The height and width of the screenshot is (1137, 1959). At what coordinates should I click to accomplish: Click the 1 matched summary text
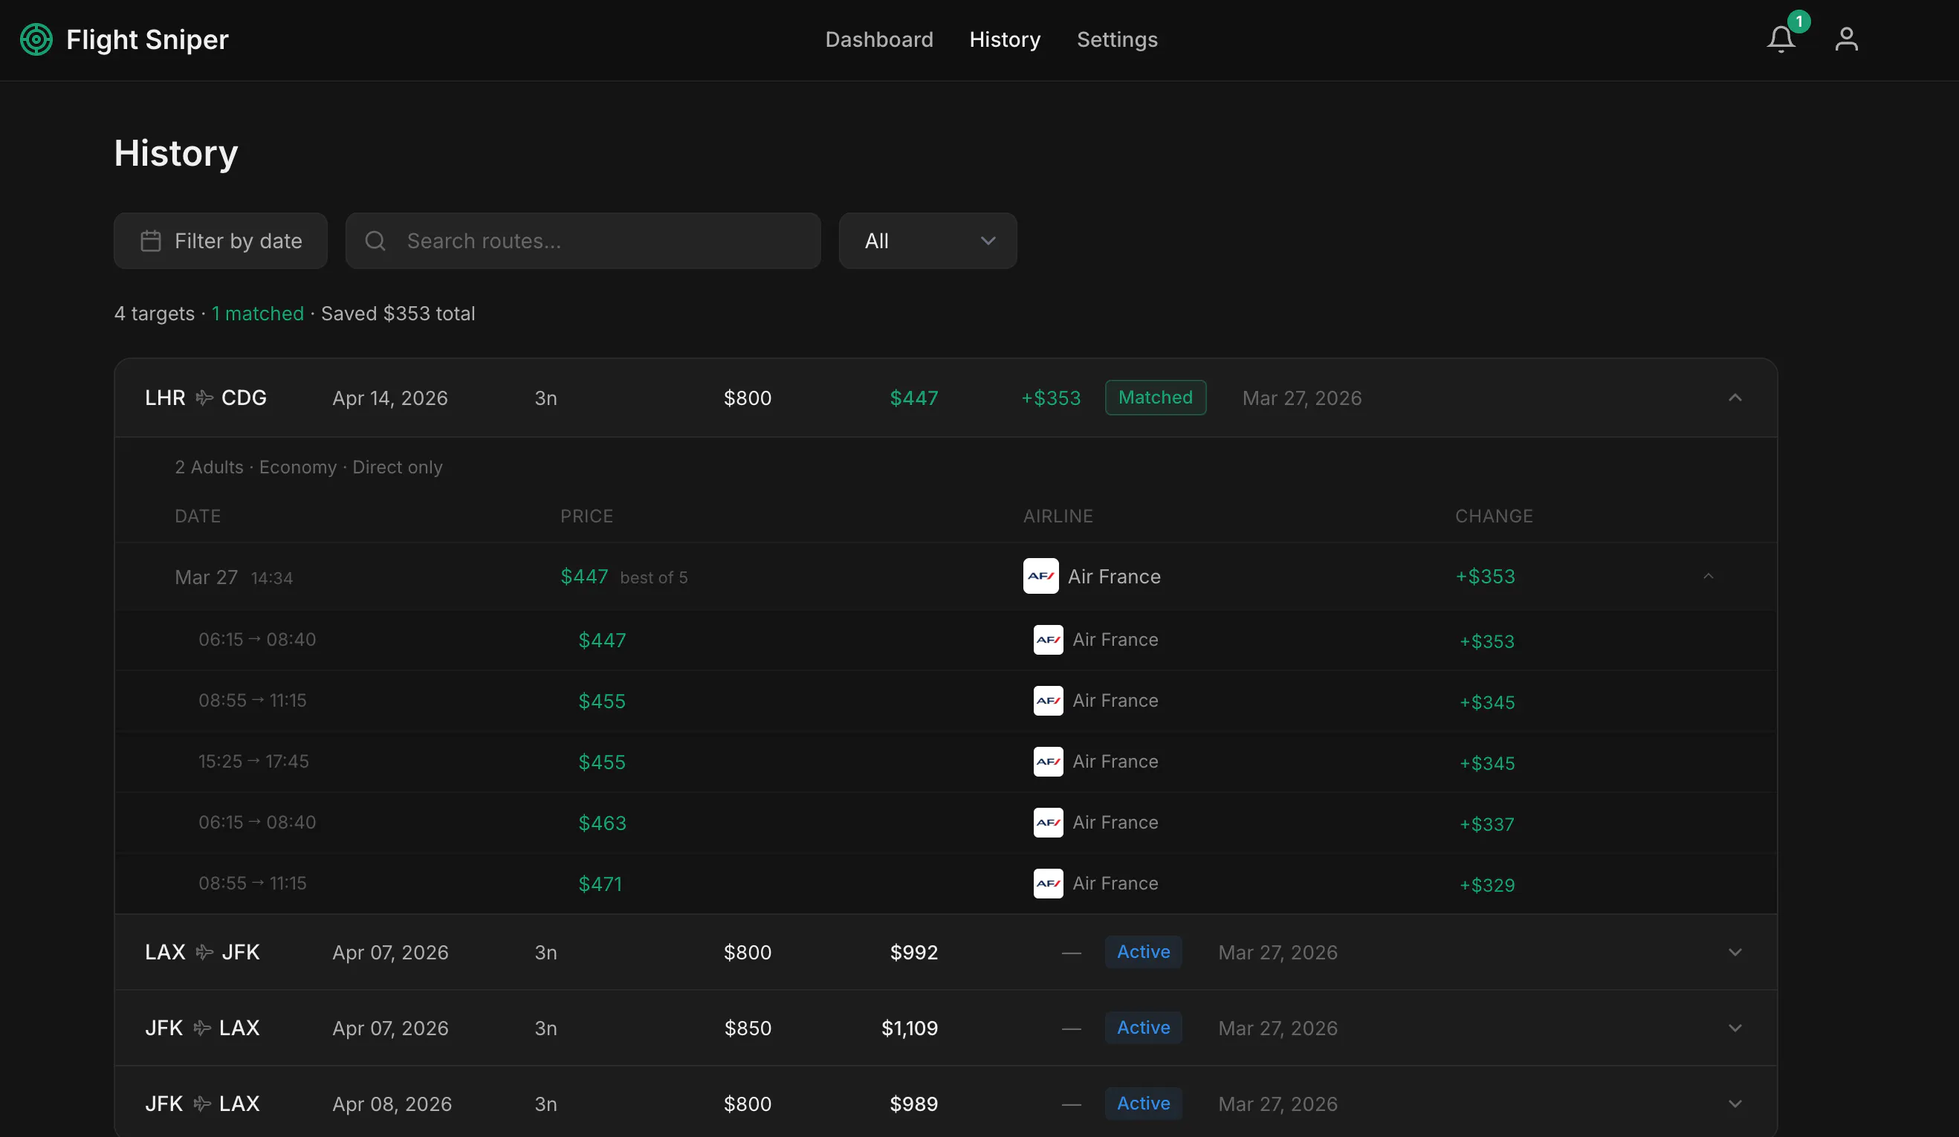pos(257,313)
